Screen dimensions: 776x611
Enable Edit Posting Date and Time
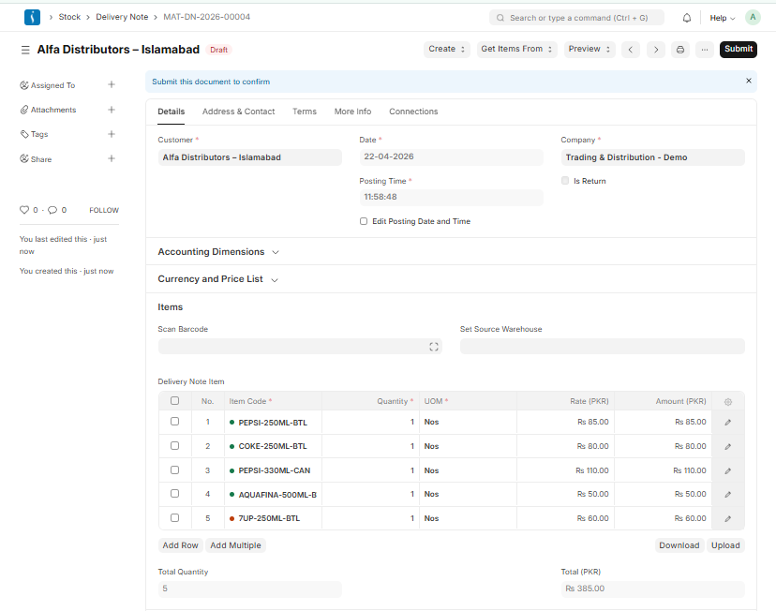[364, 221]
